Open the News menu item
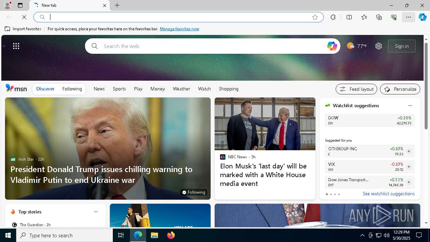Viewport: 430px width, 242px height. [x=99, y=89]
